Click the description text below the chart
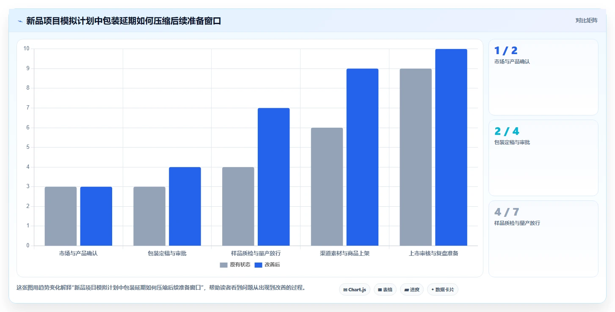Screen dimensions: 615x312 (161, 288)
